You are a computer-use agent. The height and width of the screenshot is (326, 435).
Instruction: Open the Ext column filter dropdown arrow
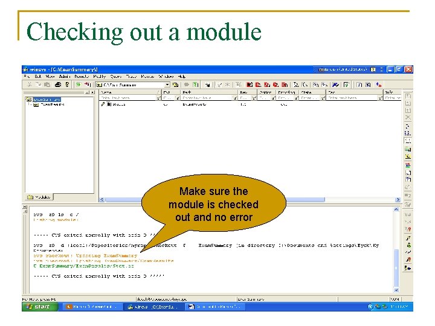tap(178, 98)
